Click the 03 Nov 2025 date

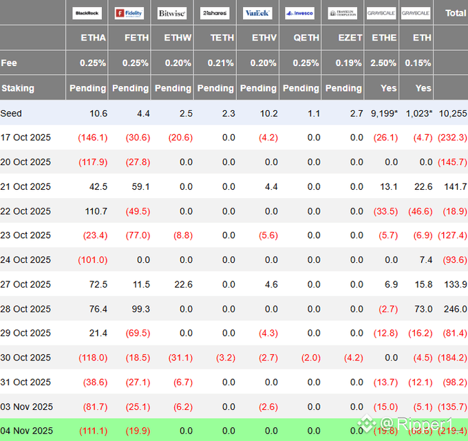pos(26,407)
